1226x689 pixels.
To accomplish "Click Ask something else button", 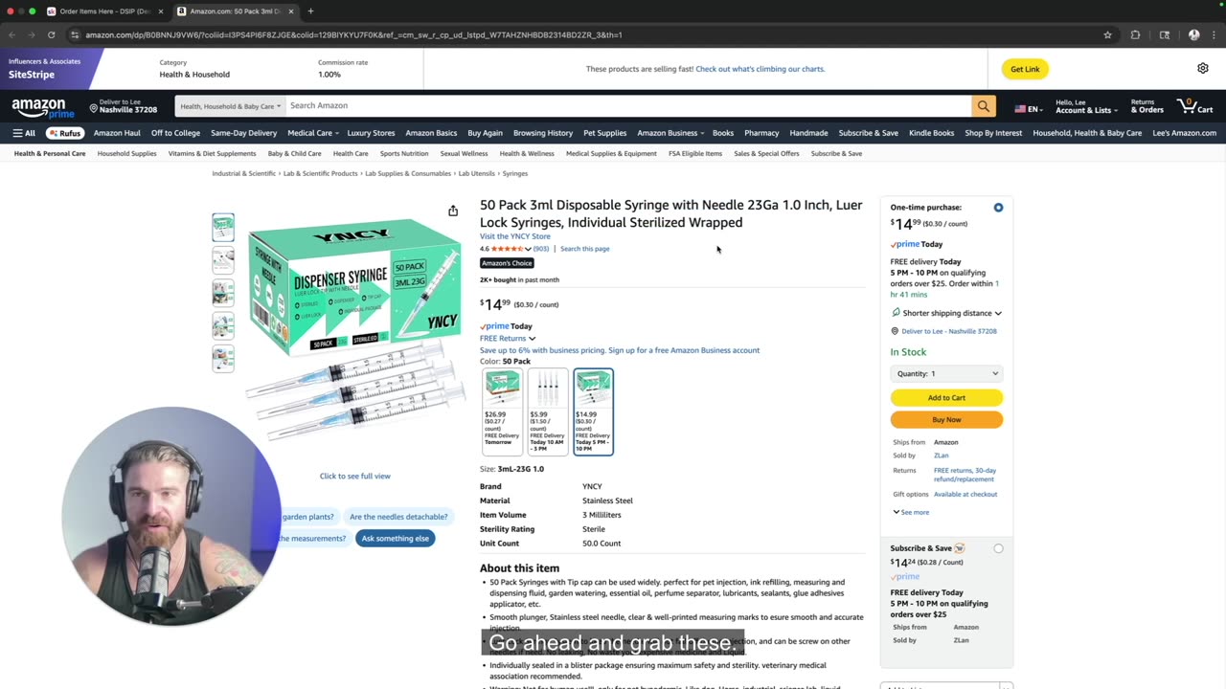I will point(396,538).
